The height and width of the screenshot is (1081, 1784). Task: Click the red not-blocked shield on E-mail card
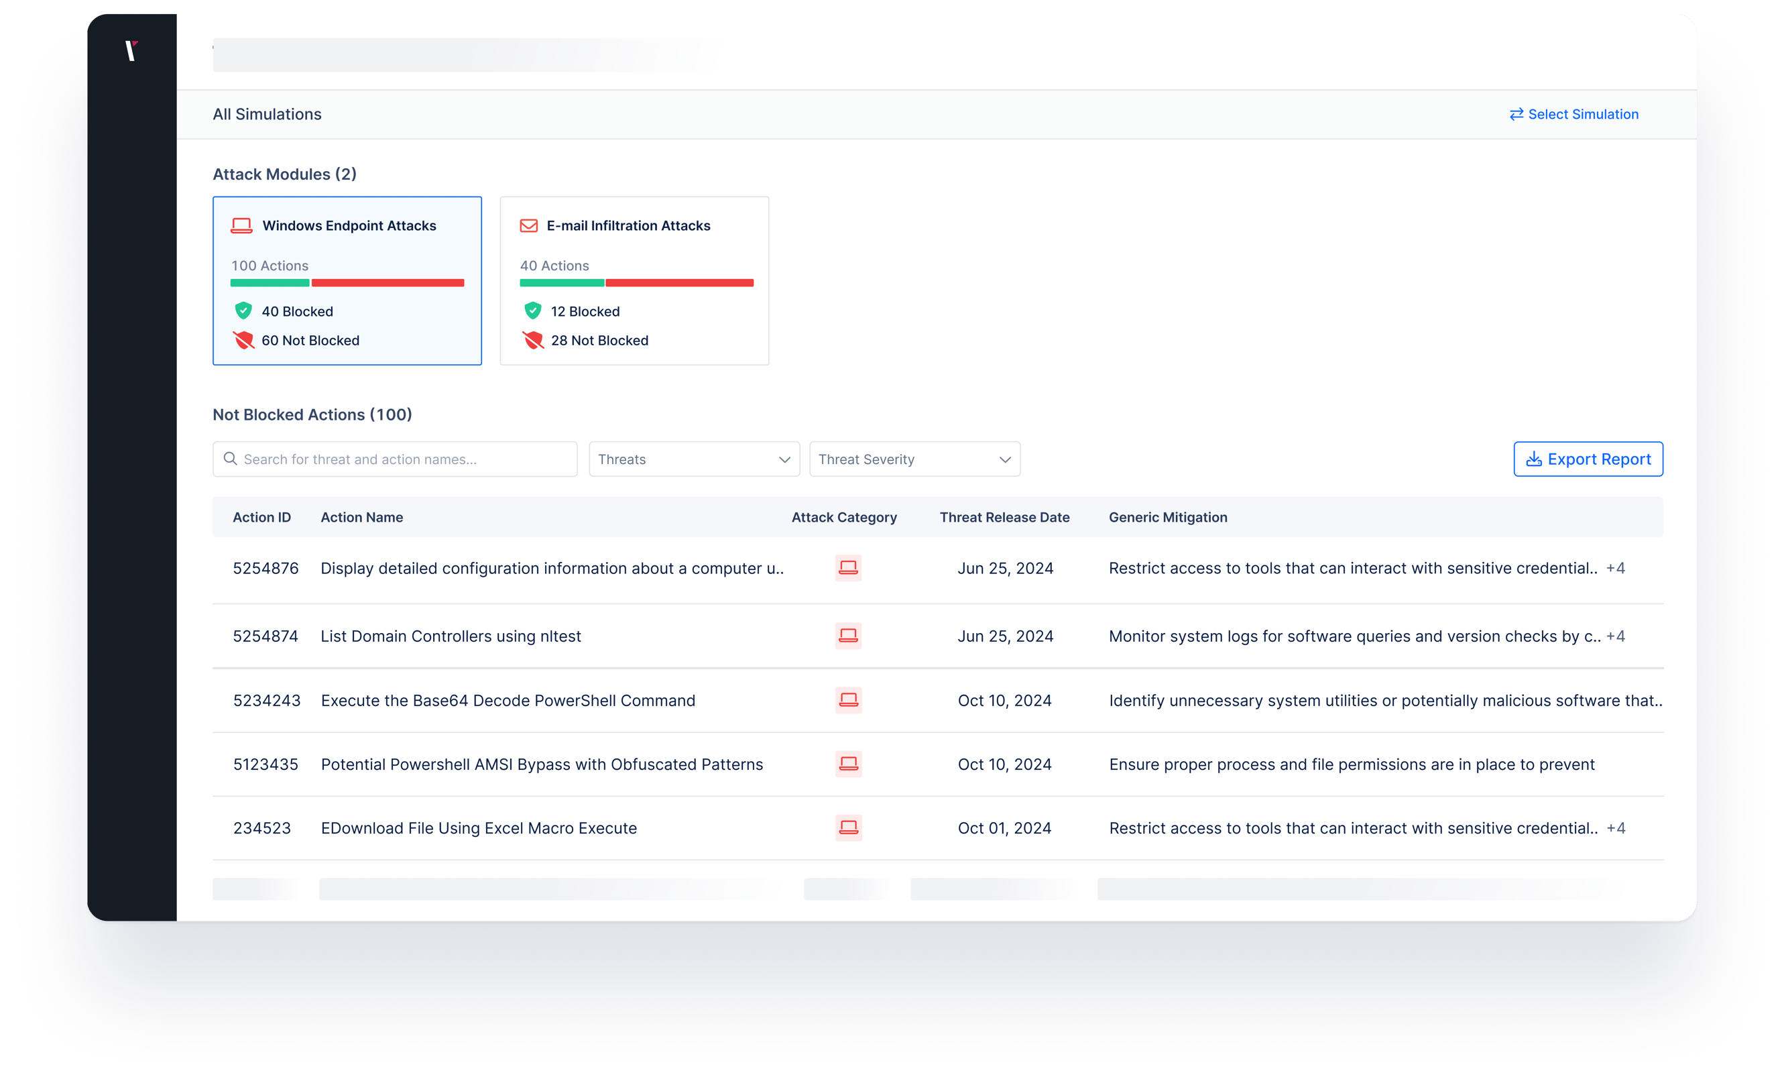pos(534,339)
